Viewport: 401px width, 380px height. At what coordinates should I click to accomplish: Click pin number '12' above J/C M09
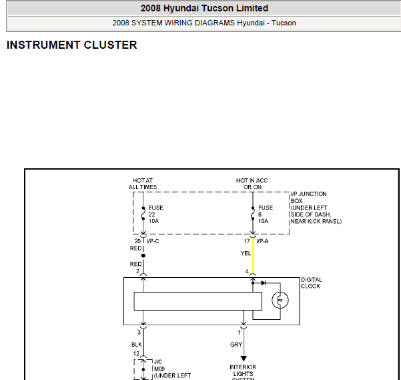tap(136, 354)
